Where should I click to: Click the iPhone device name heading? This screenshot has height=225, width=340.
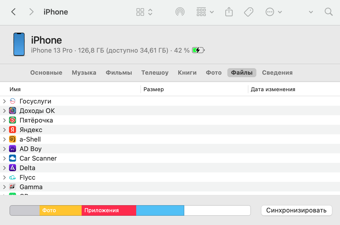[x=47, y=40]
